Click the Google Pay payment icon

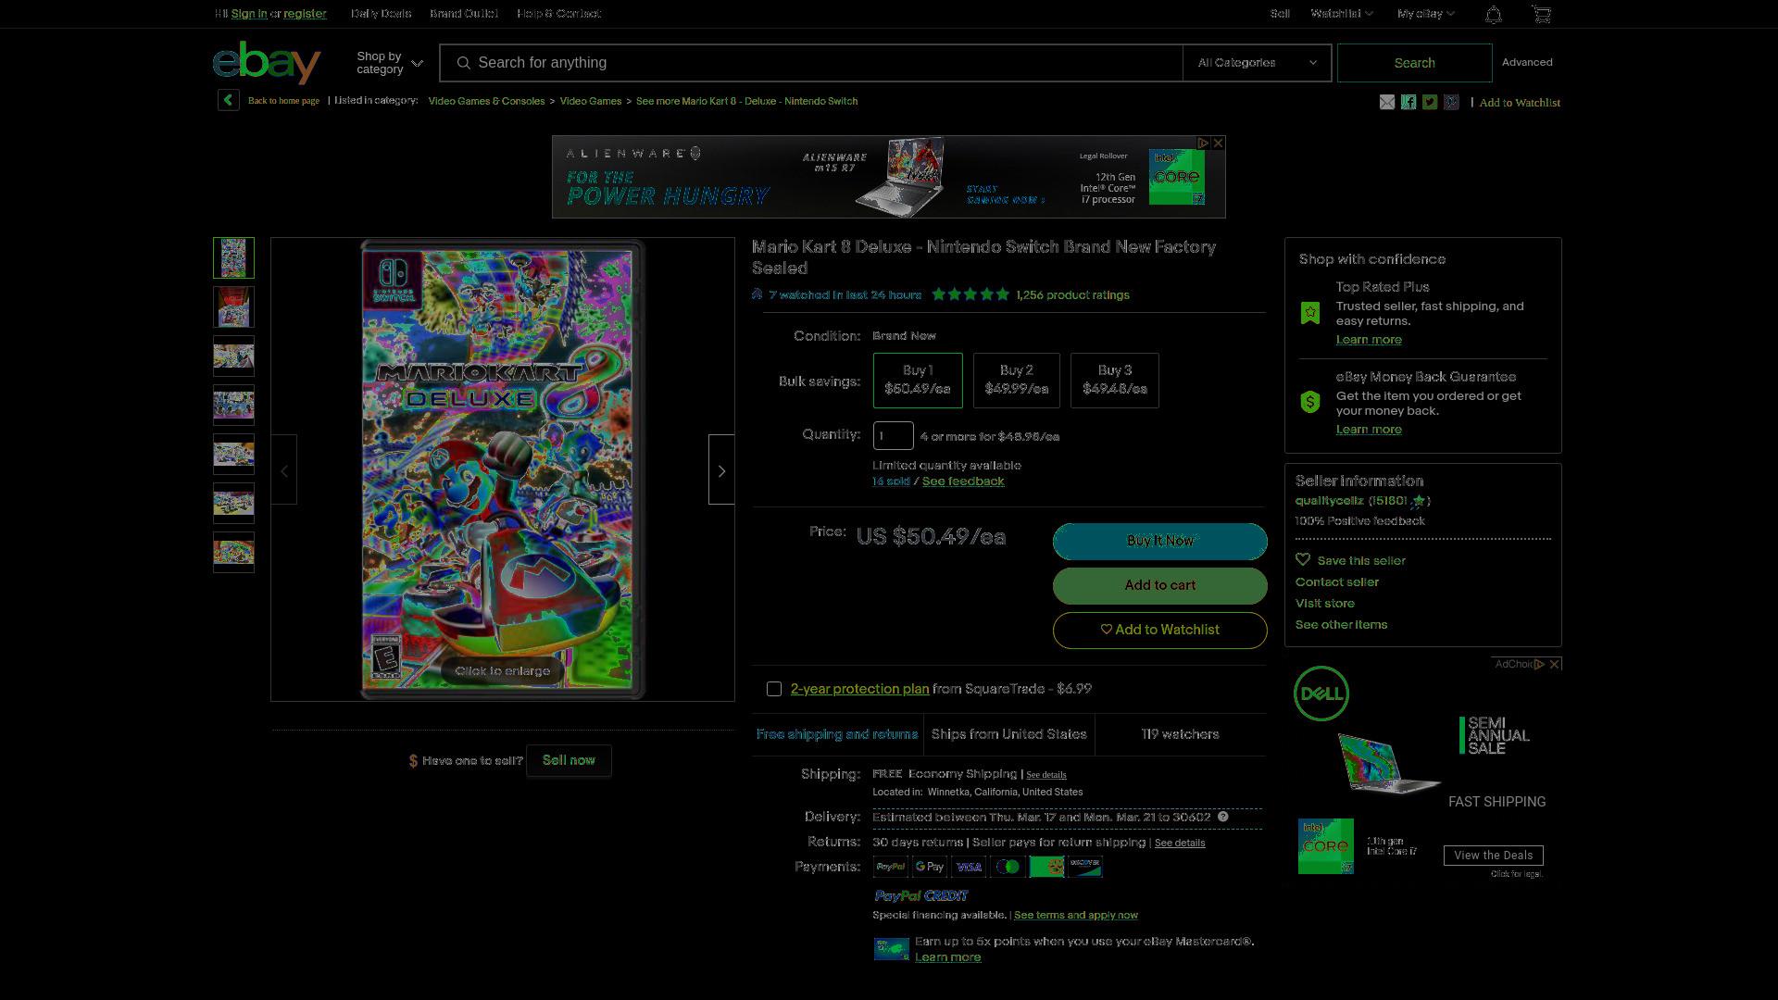click(x=929, y=867)
